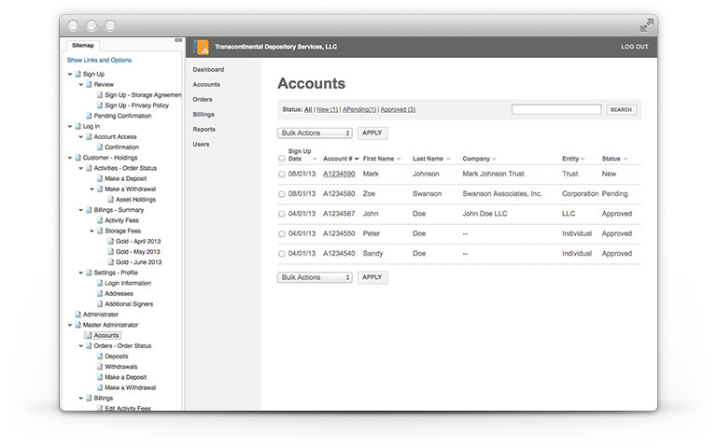
Task: Check the box for John Doe's account
Action: tap(282, 214)
